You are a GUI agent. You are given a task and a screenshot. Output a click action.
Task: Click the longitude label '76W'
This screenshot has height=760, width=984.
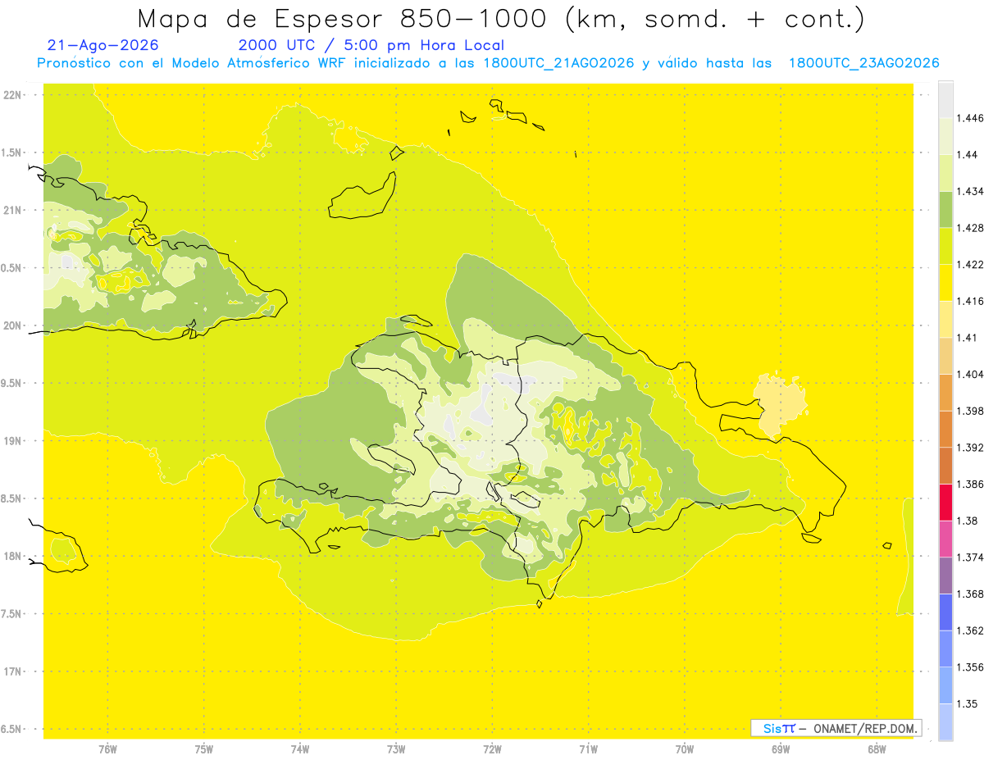(x=107, y=749)
